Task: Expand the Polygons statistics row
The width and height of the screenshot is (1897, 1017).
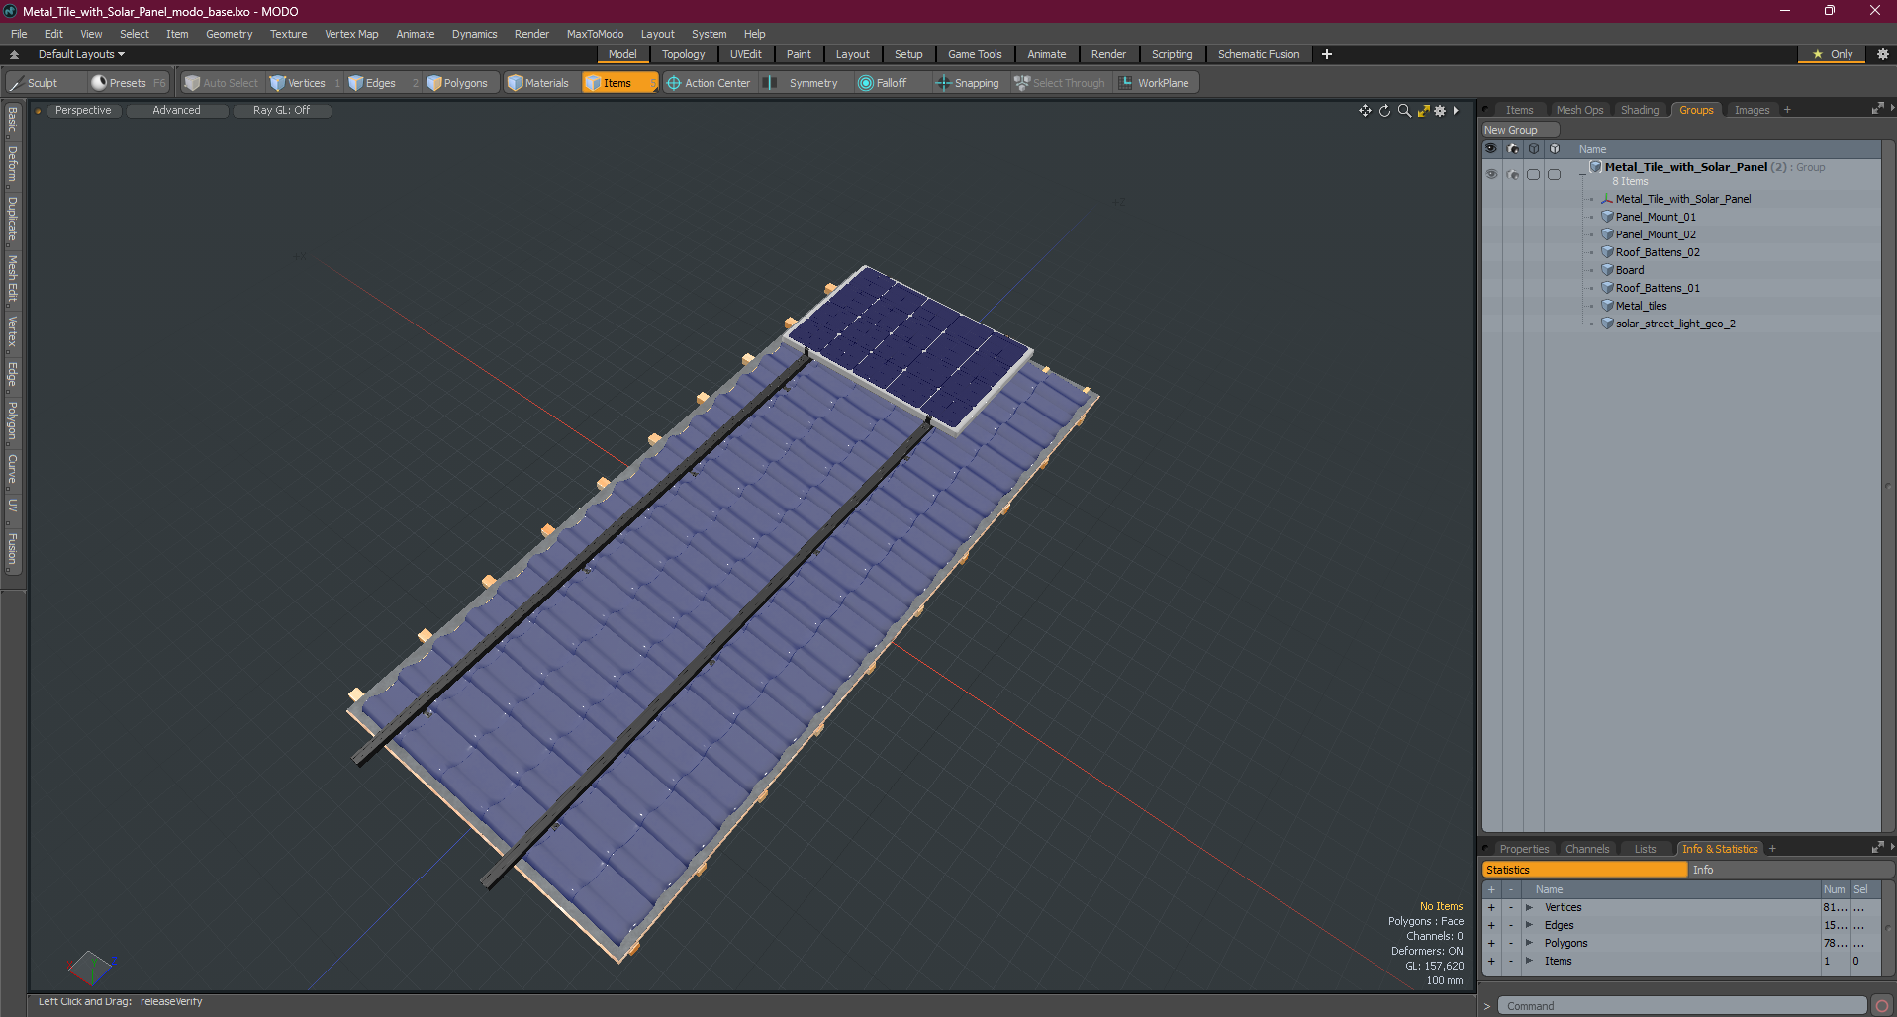Action: pyautogui.click(x=1529, y=943)
